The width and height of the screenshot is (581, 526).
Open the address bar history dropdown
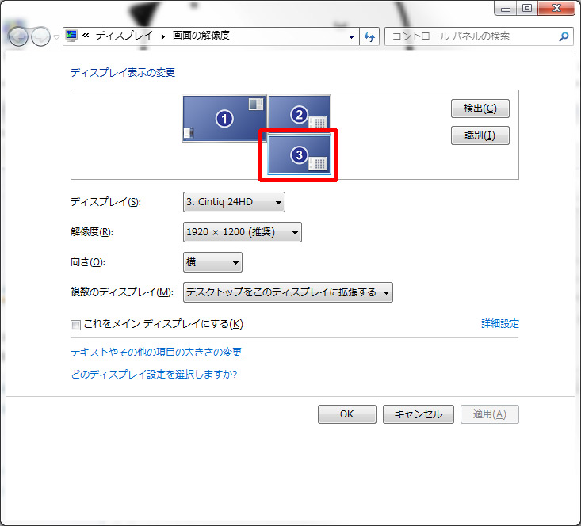[x=351, y=36]
